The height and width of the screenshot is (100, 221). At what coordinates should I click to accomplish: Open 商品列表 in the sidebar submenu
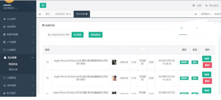pos(13,64)
